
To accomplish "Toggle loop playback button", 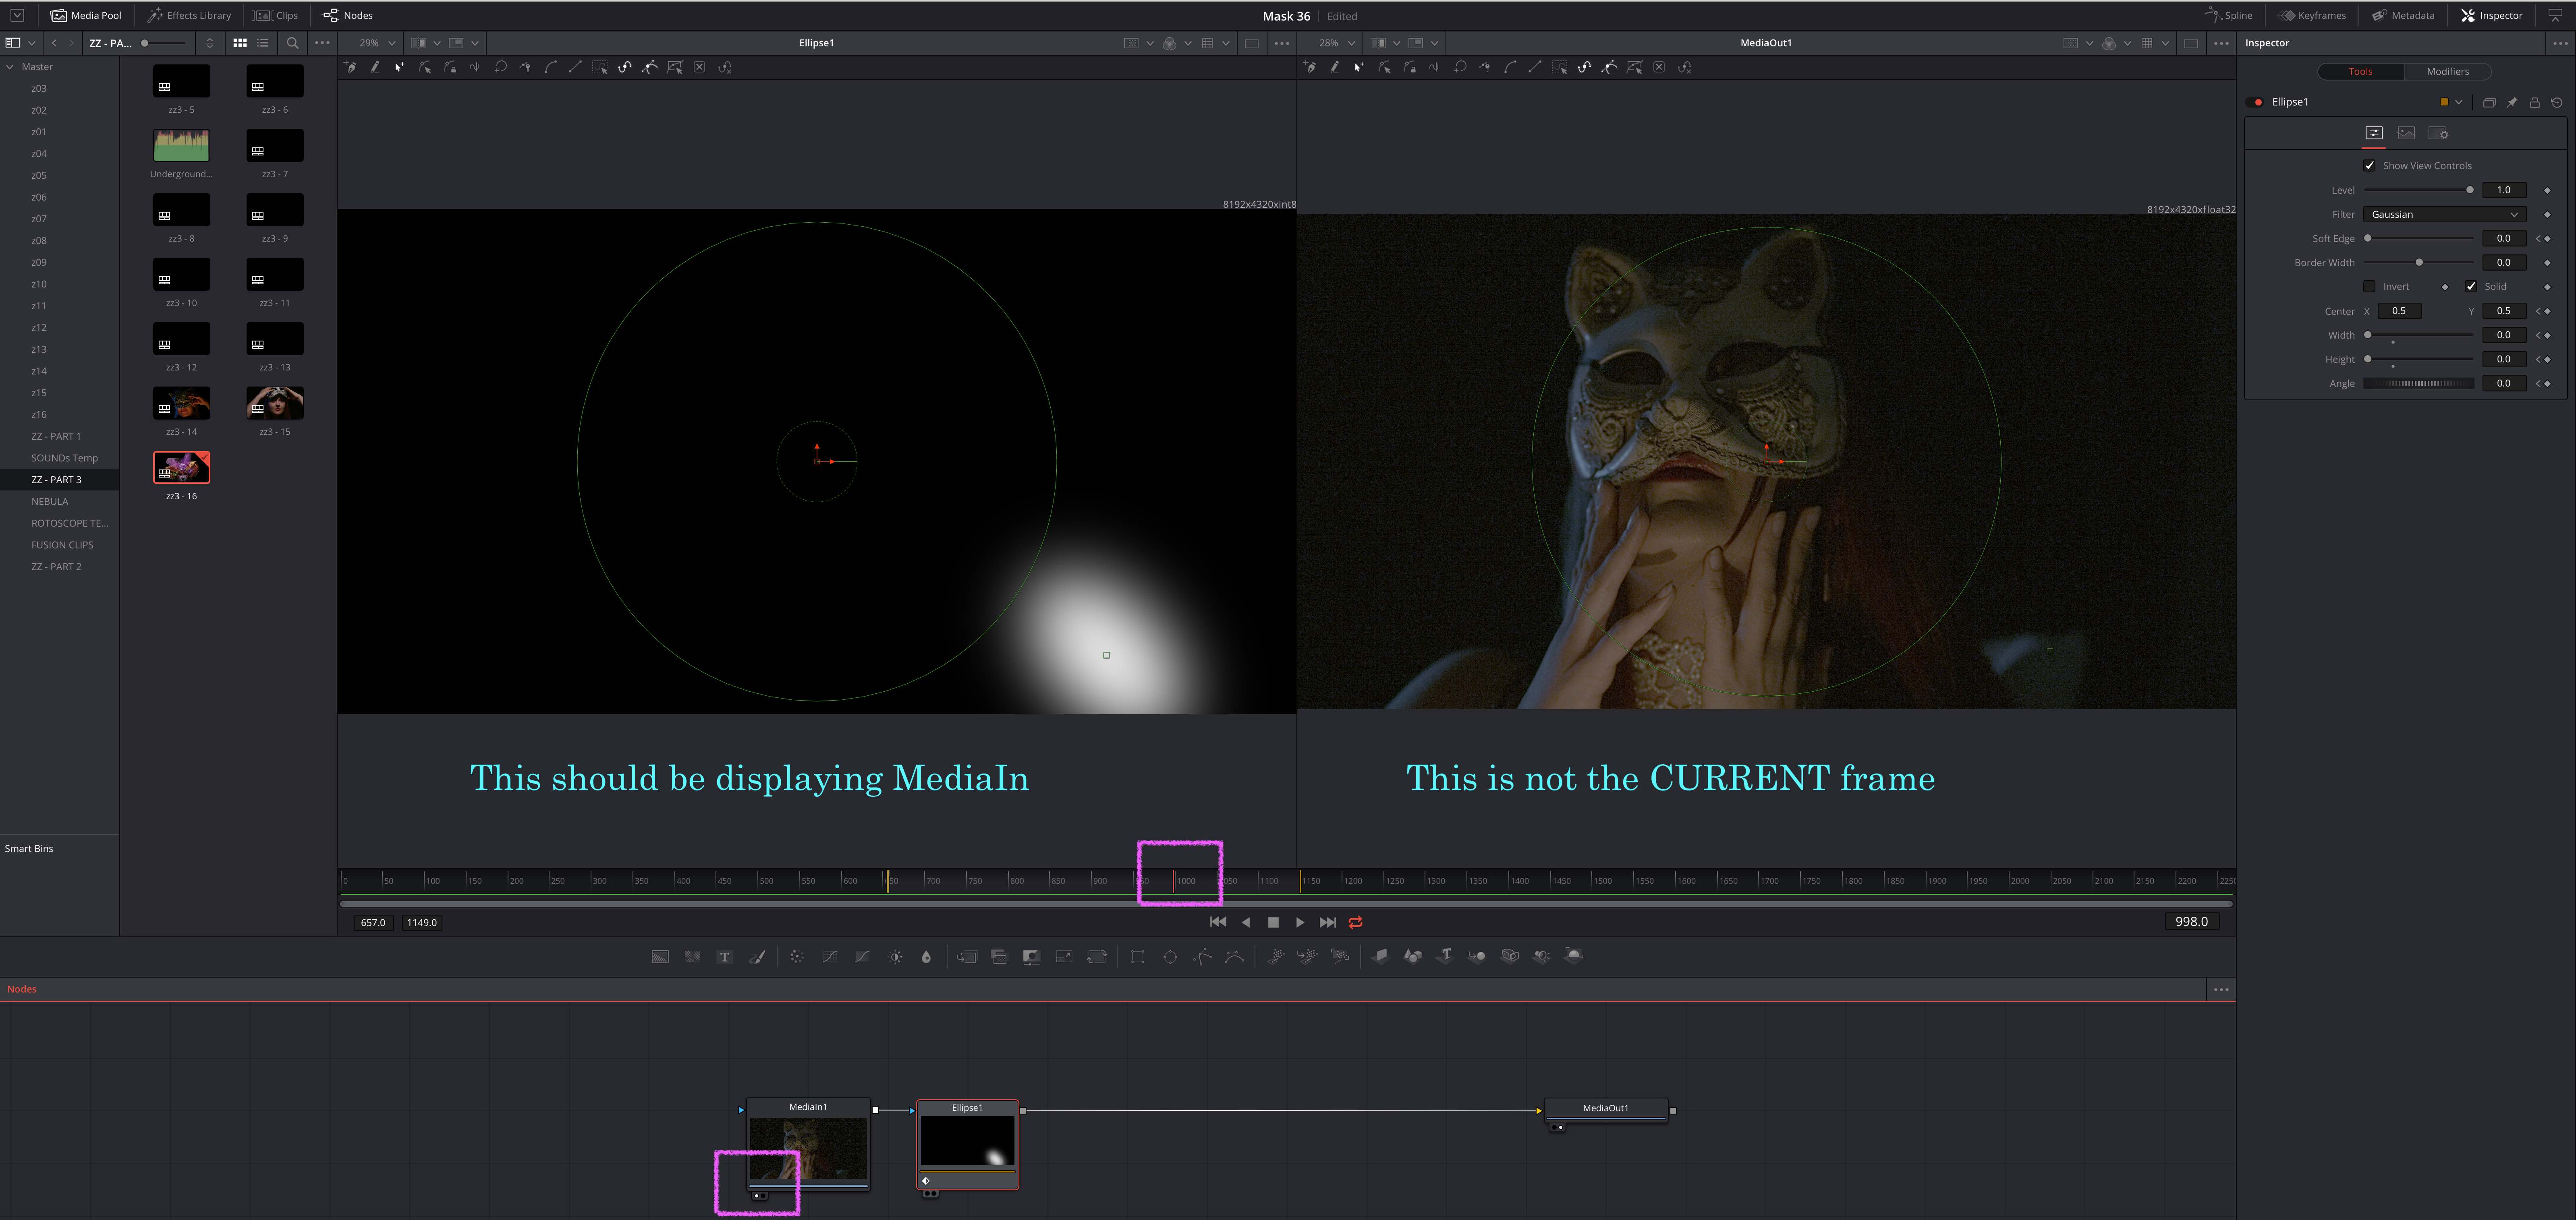I will [x=1356, y=922].
